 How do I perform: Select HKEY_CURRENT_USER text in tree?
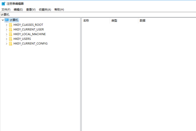click(x=29, y=29)
